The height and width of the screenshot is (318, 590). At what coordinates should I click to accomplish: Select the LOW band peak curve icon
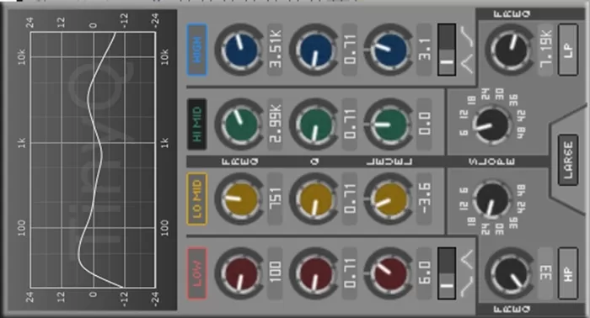coord(467,259)
